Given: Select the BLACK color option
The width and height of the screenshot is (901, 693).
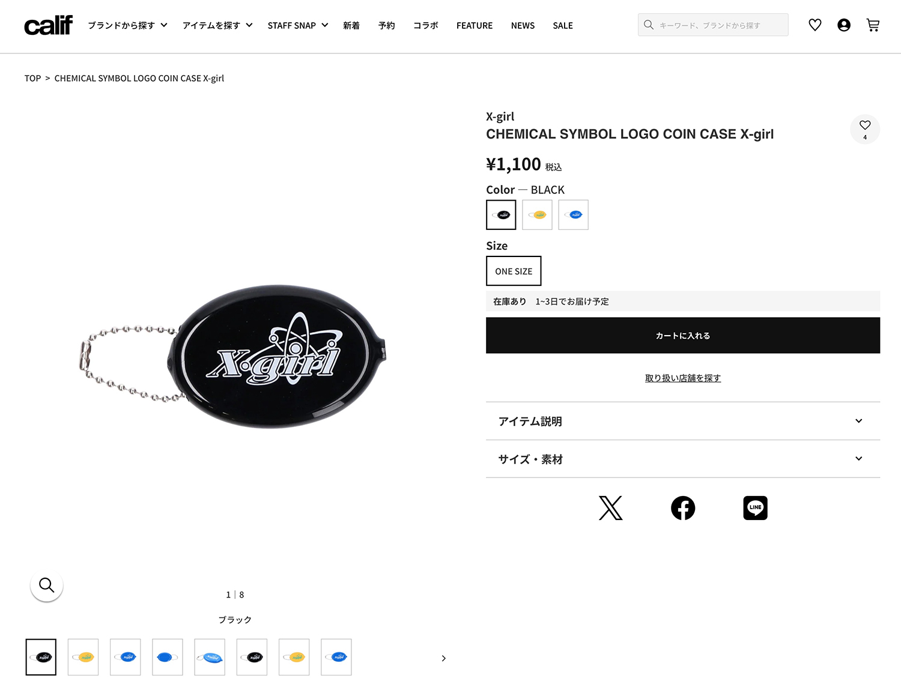Looking at the screenshot, I should point(501,214).
